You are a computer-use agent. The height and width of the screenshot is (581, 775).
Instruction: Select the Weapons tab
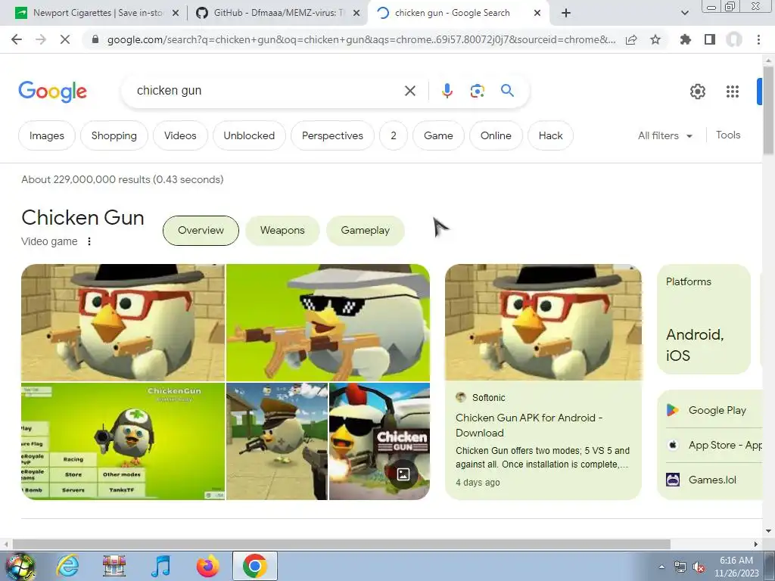click(x=282, y=230)
